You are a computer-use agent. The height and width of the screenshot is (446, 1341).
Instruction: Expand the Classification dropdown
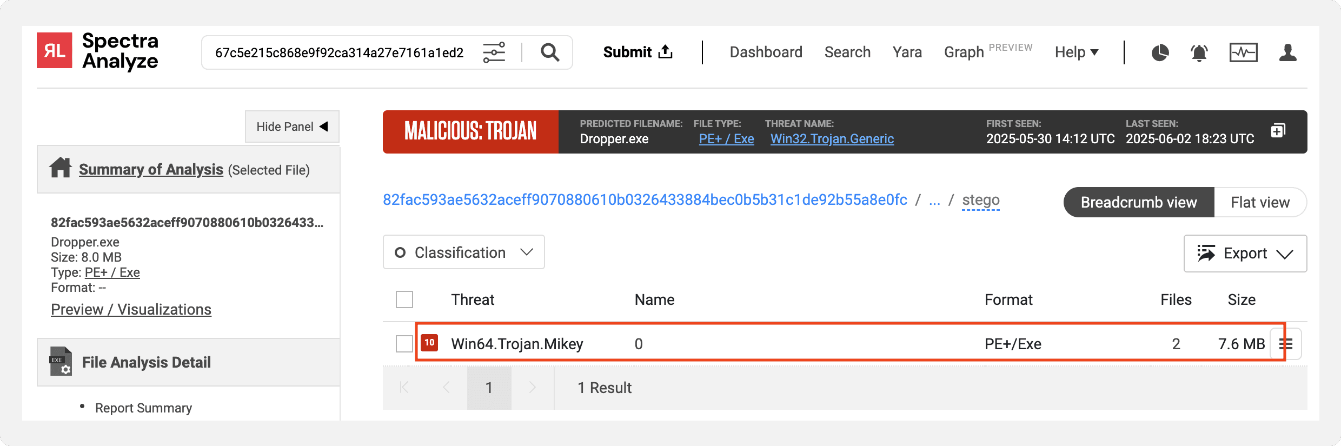click(463, 252)
